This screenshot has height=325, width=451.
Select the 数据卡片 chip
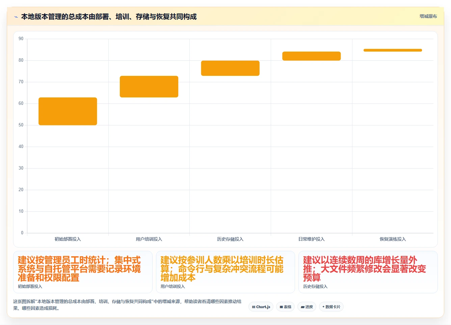pyautogui.click(x=331, y=307)
